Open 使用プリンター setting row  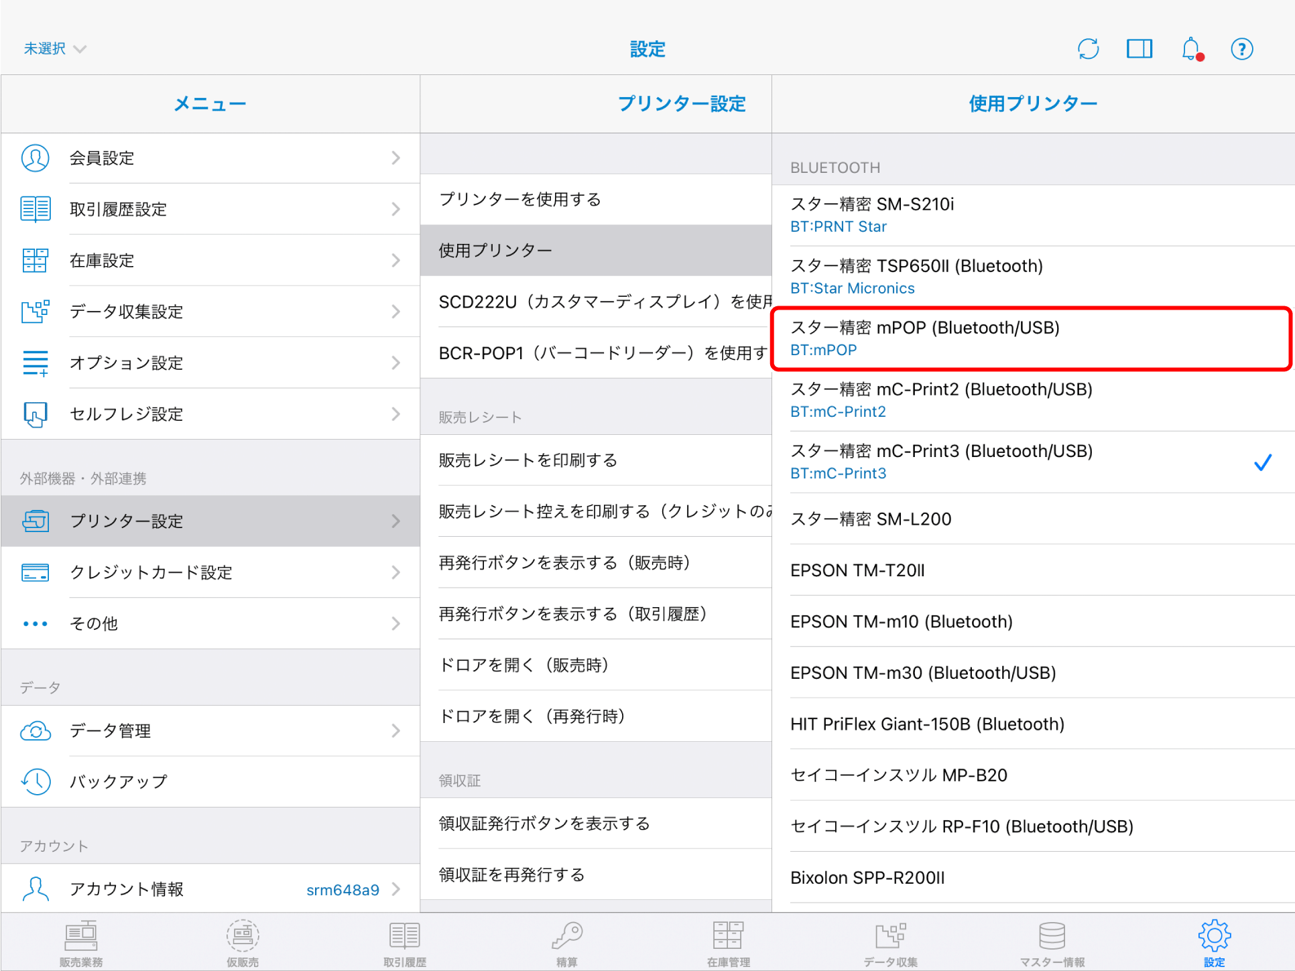(x=596, y=251)
